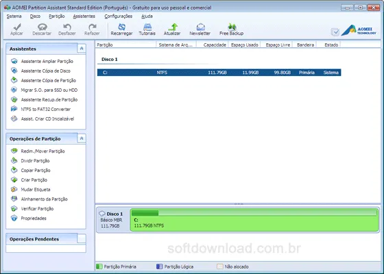Click the Primária flag cell
This screenshot has width=384, height=274.
pyautogui.click(x=307, y=73)
